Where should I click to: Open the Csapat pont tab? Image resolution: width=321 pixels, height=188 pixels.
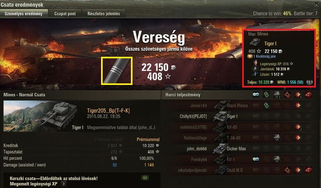[65, 14]
